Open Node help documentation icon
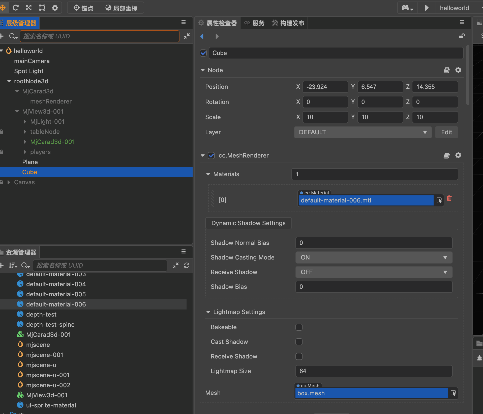This screenshot has height=414, width=483. click(x=446, y=70)
